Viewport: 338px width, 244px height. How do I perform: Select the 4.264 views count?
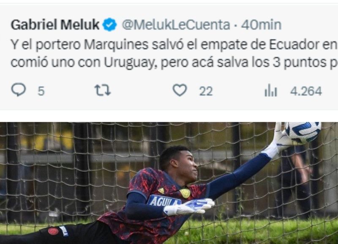306,91
